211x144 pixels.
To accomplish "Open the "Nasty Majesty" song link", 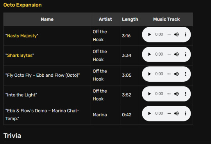I will tap(22, 36).
